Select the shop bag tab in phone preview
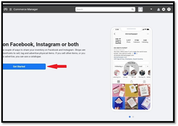The height and width of the screenshot is (126, 178). tap(131, 81)
